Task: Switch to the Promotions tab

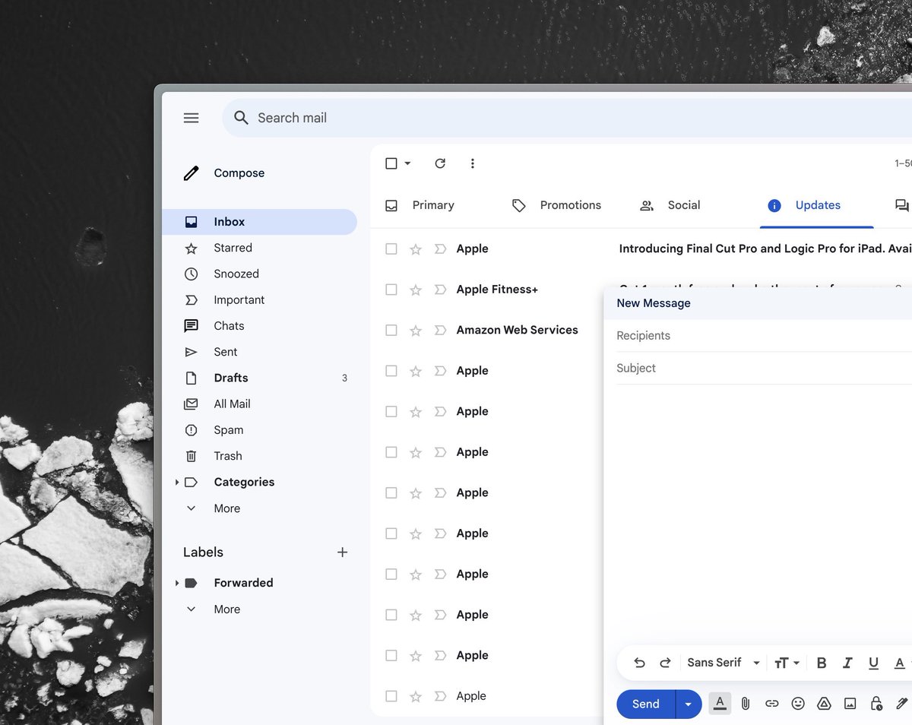Action: (557, 205)
